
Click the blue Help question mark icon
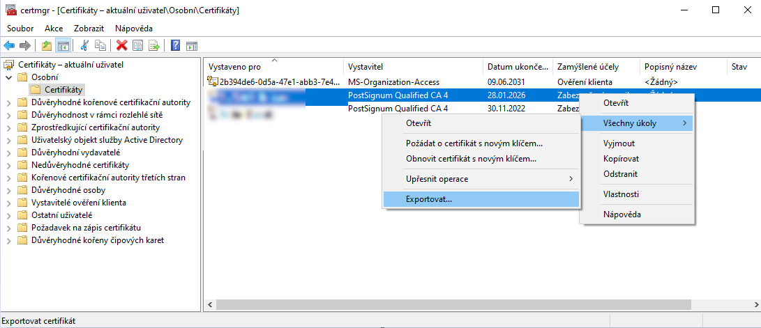point(175,45)
